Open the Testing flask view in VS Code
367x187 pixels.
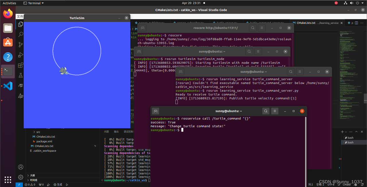click(x=21, y=75)
